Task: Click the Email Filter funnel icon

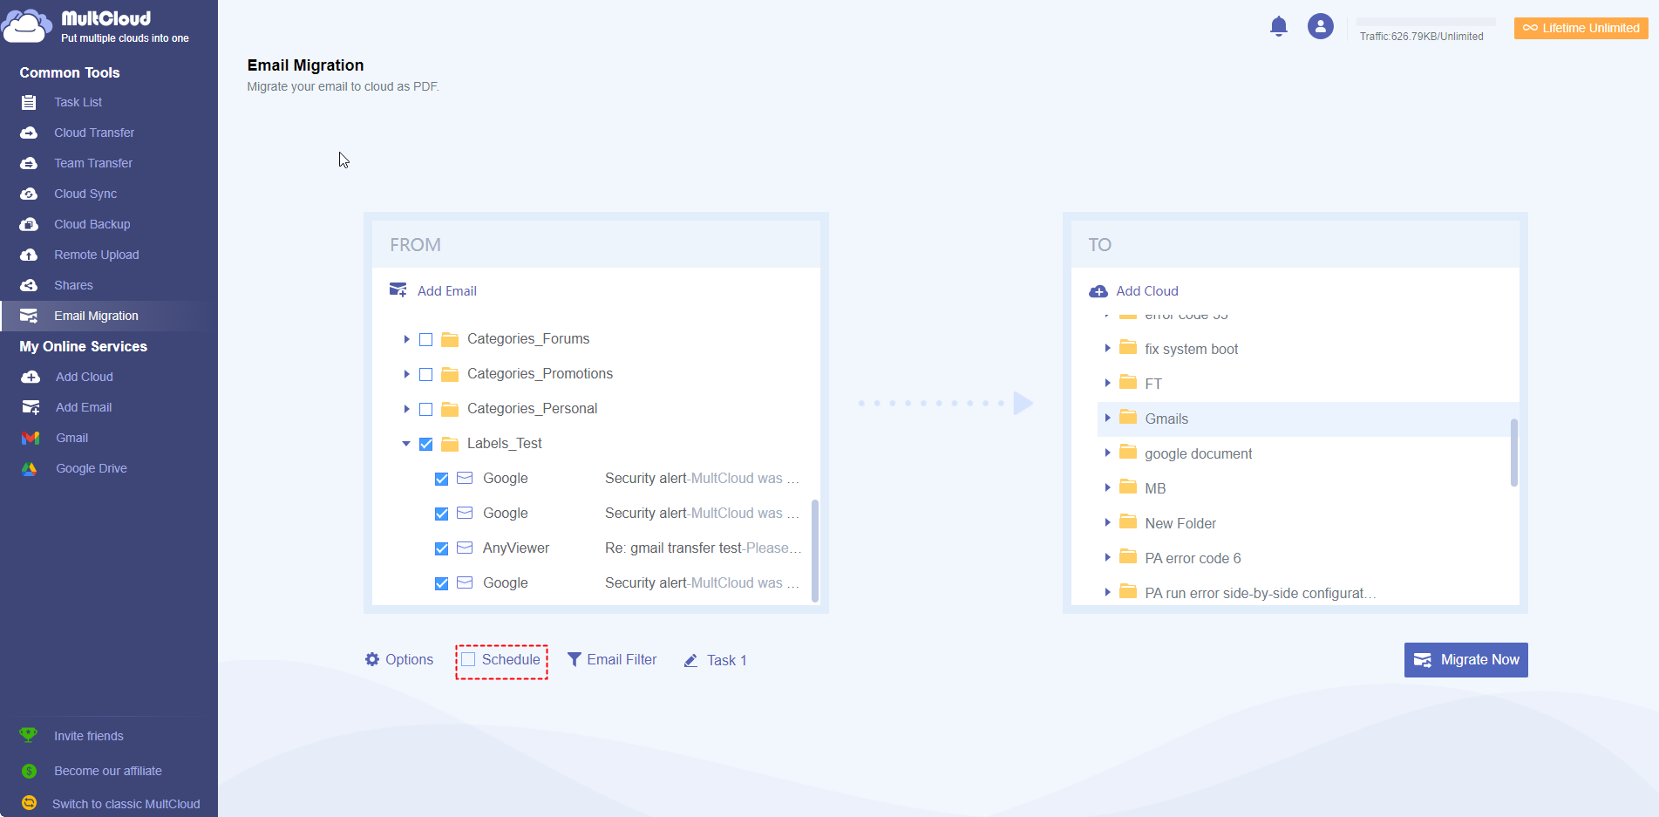Action: click(x=575, y=659)
